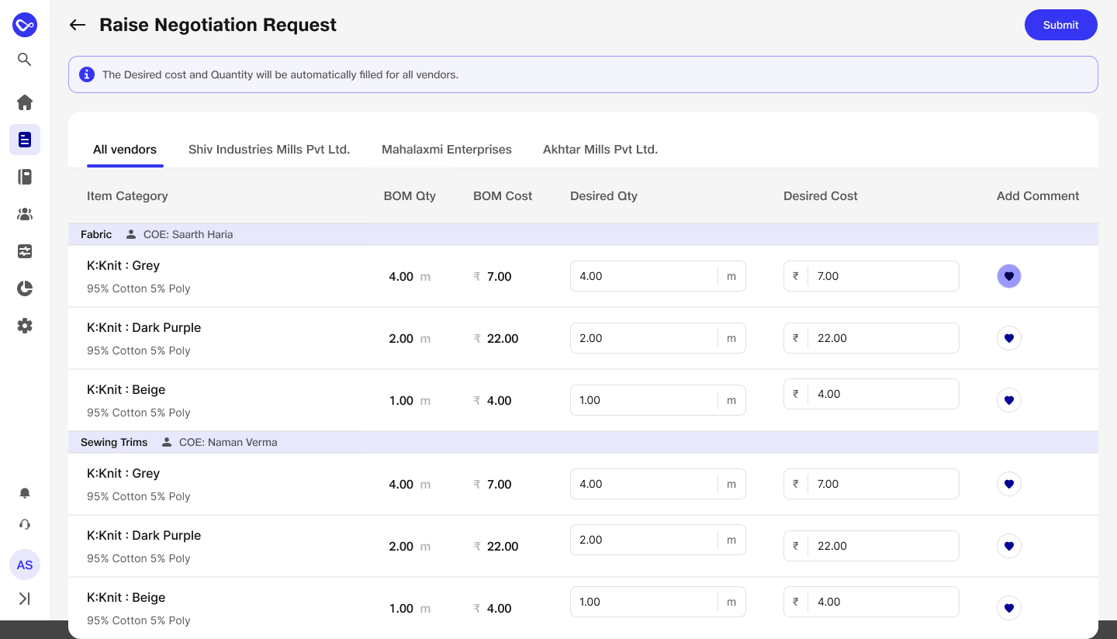Add comment for Fabric K:Knit : Grey
The width and height of the screenshot is (1117, 639).
tap(1009, 276)
